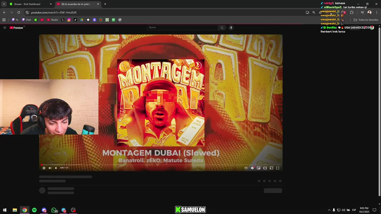Click the youtube.com address bar URL
381x214 pixels.
click(x=54, y=12)
